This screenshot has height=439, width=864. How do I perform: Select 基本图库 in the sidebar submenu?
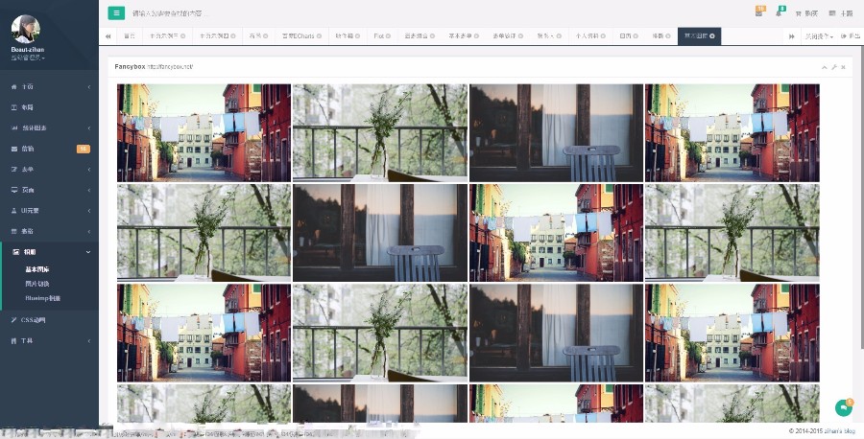point(37,269)
